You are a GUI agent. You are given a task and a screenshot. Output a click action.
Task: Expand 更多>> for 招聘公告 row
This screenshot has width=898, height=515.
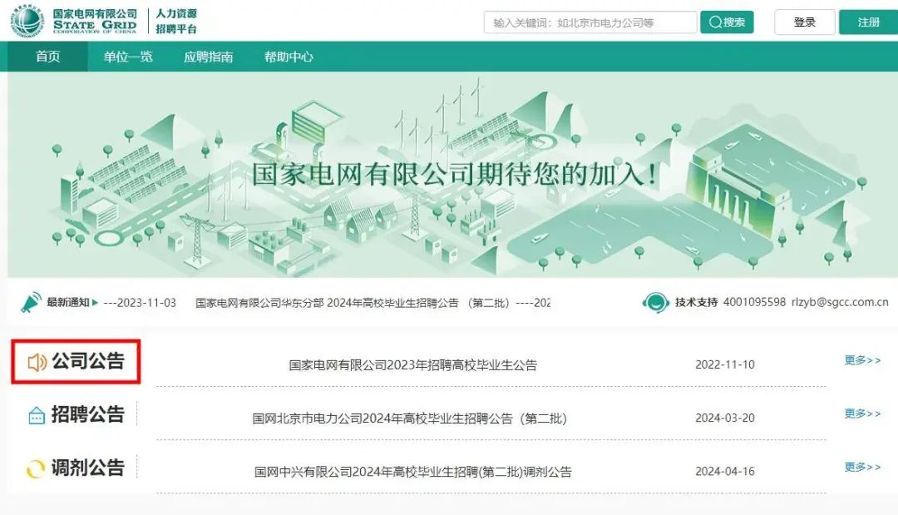tap(862, 413)
